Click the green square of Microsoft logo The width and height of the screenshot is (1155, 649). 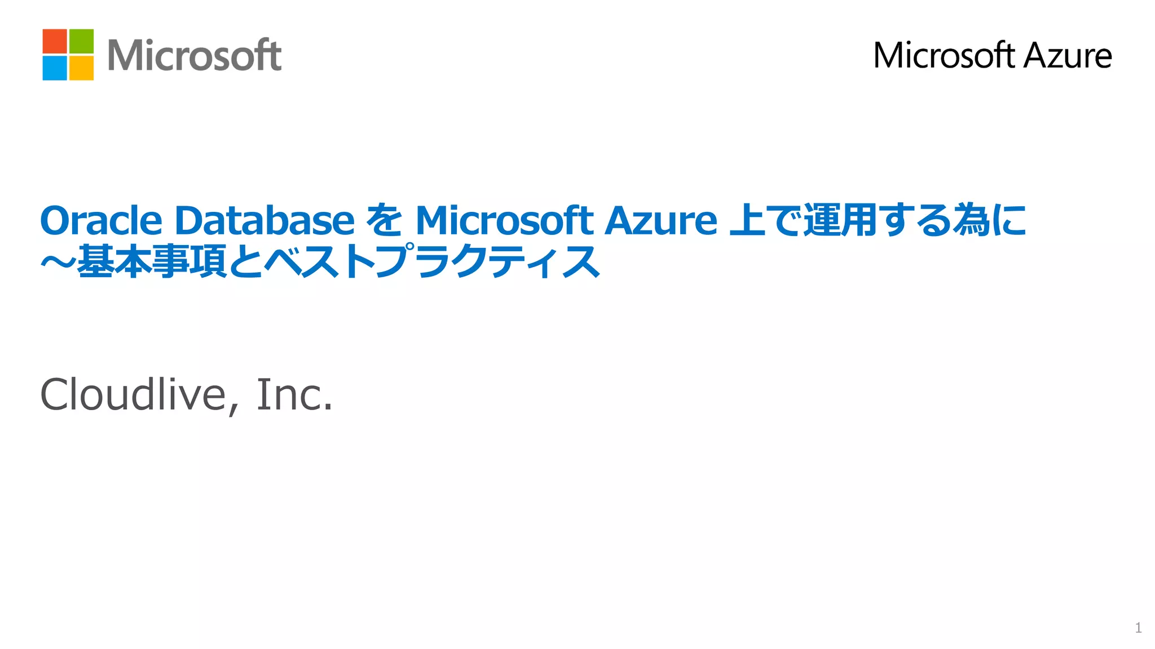(81, 41)
